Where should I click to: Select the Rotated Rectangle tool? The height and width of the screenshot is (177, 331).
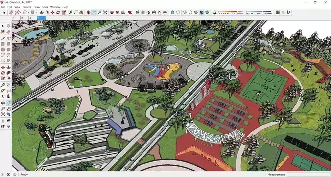(8, 44)
